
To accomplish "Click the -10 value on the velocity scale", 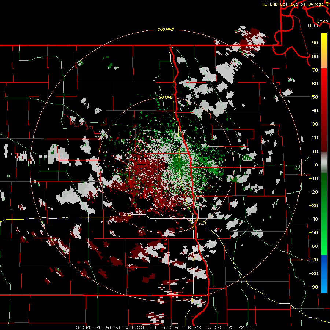I will point(313,179).
